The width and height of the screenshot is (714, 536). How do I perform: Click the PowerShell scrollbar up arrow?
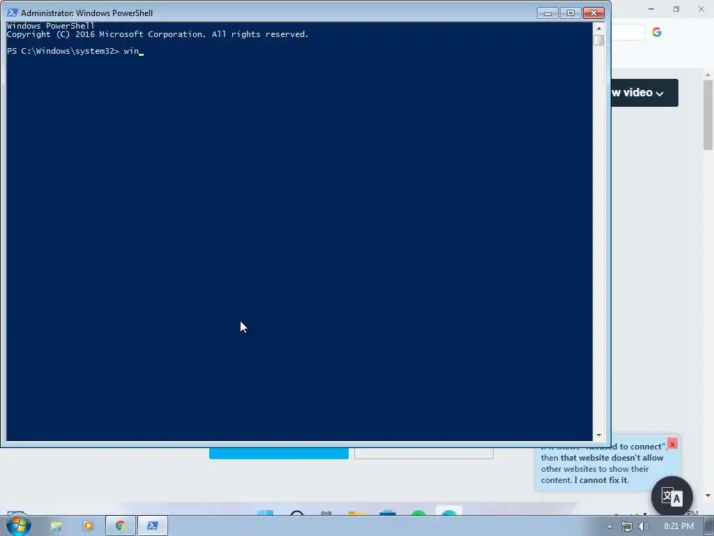point(599,28)
